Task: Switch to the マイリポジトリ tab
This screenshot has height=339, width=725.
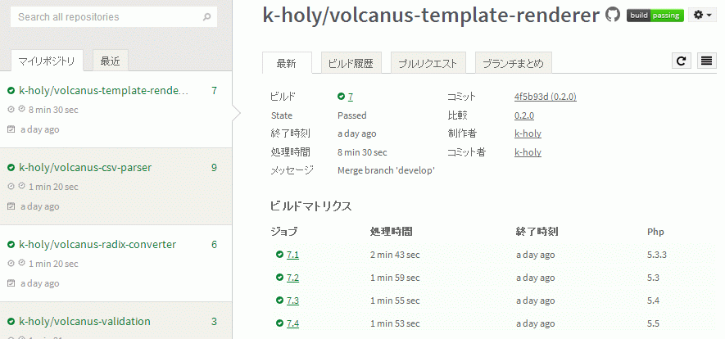Action: (46, 61)
